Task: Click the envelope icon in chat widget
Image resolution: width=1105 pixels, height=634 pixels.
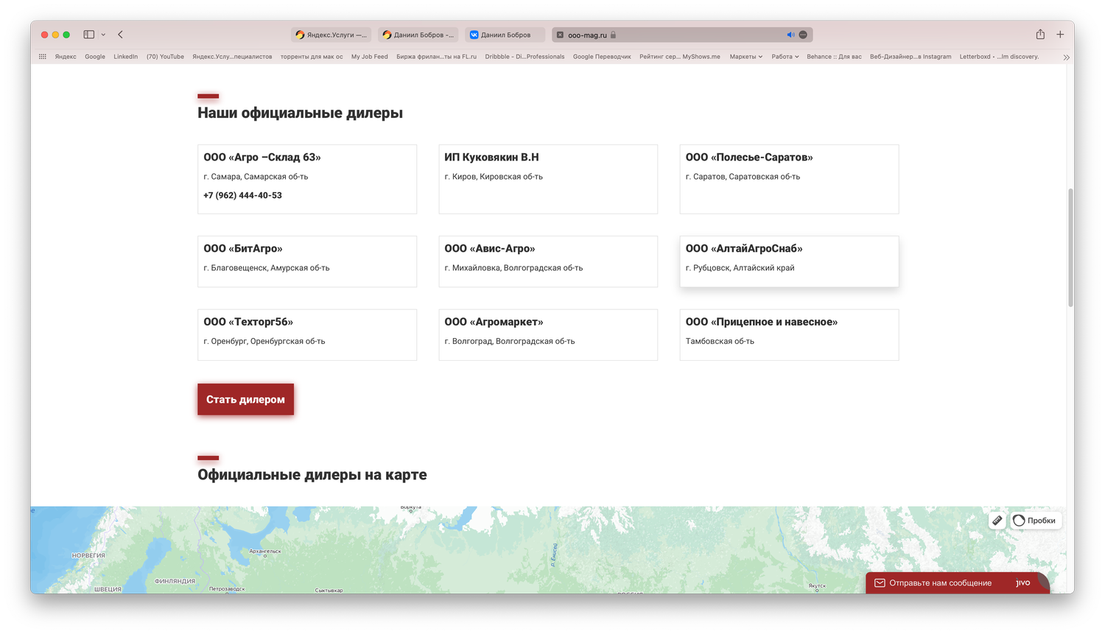Action: click(x=880, y=583)
